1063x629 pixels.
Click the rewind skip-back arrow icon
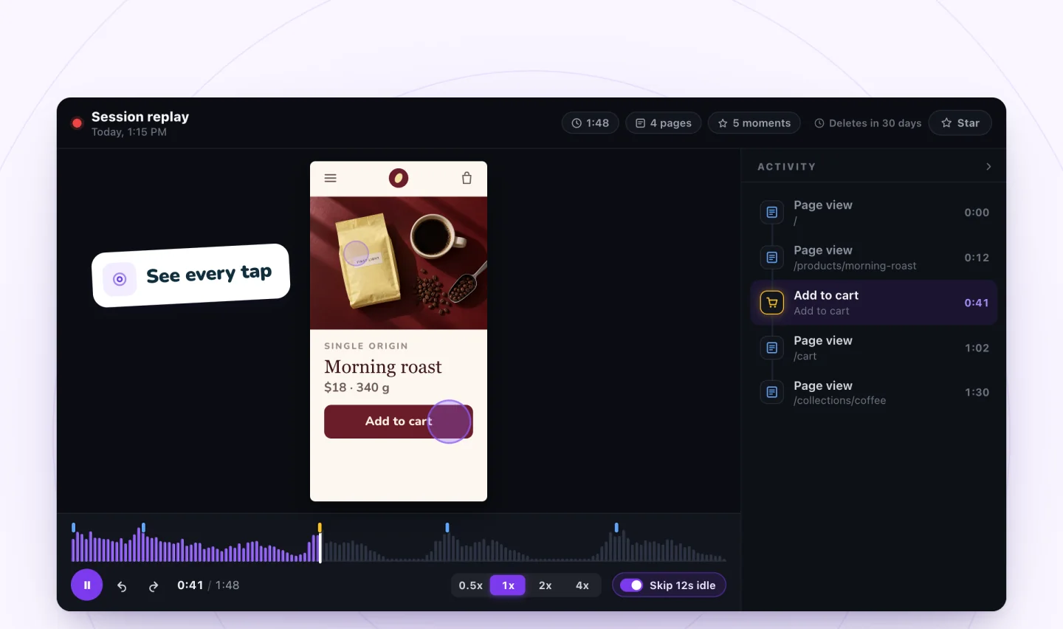point(122,586)
